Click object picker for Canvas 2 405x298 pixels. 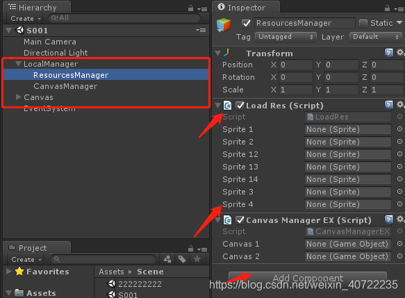click(x=399, y=256)
